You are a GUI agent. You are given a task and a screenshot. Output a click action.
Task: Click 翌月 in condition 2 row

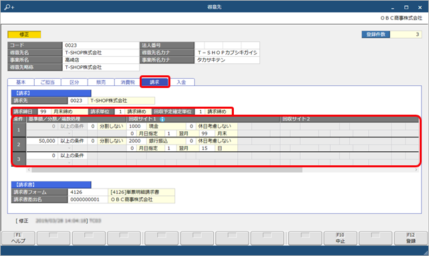[187, 148]
